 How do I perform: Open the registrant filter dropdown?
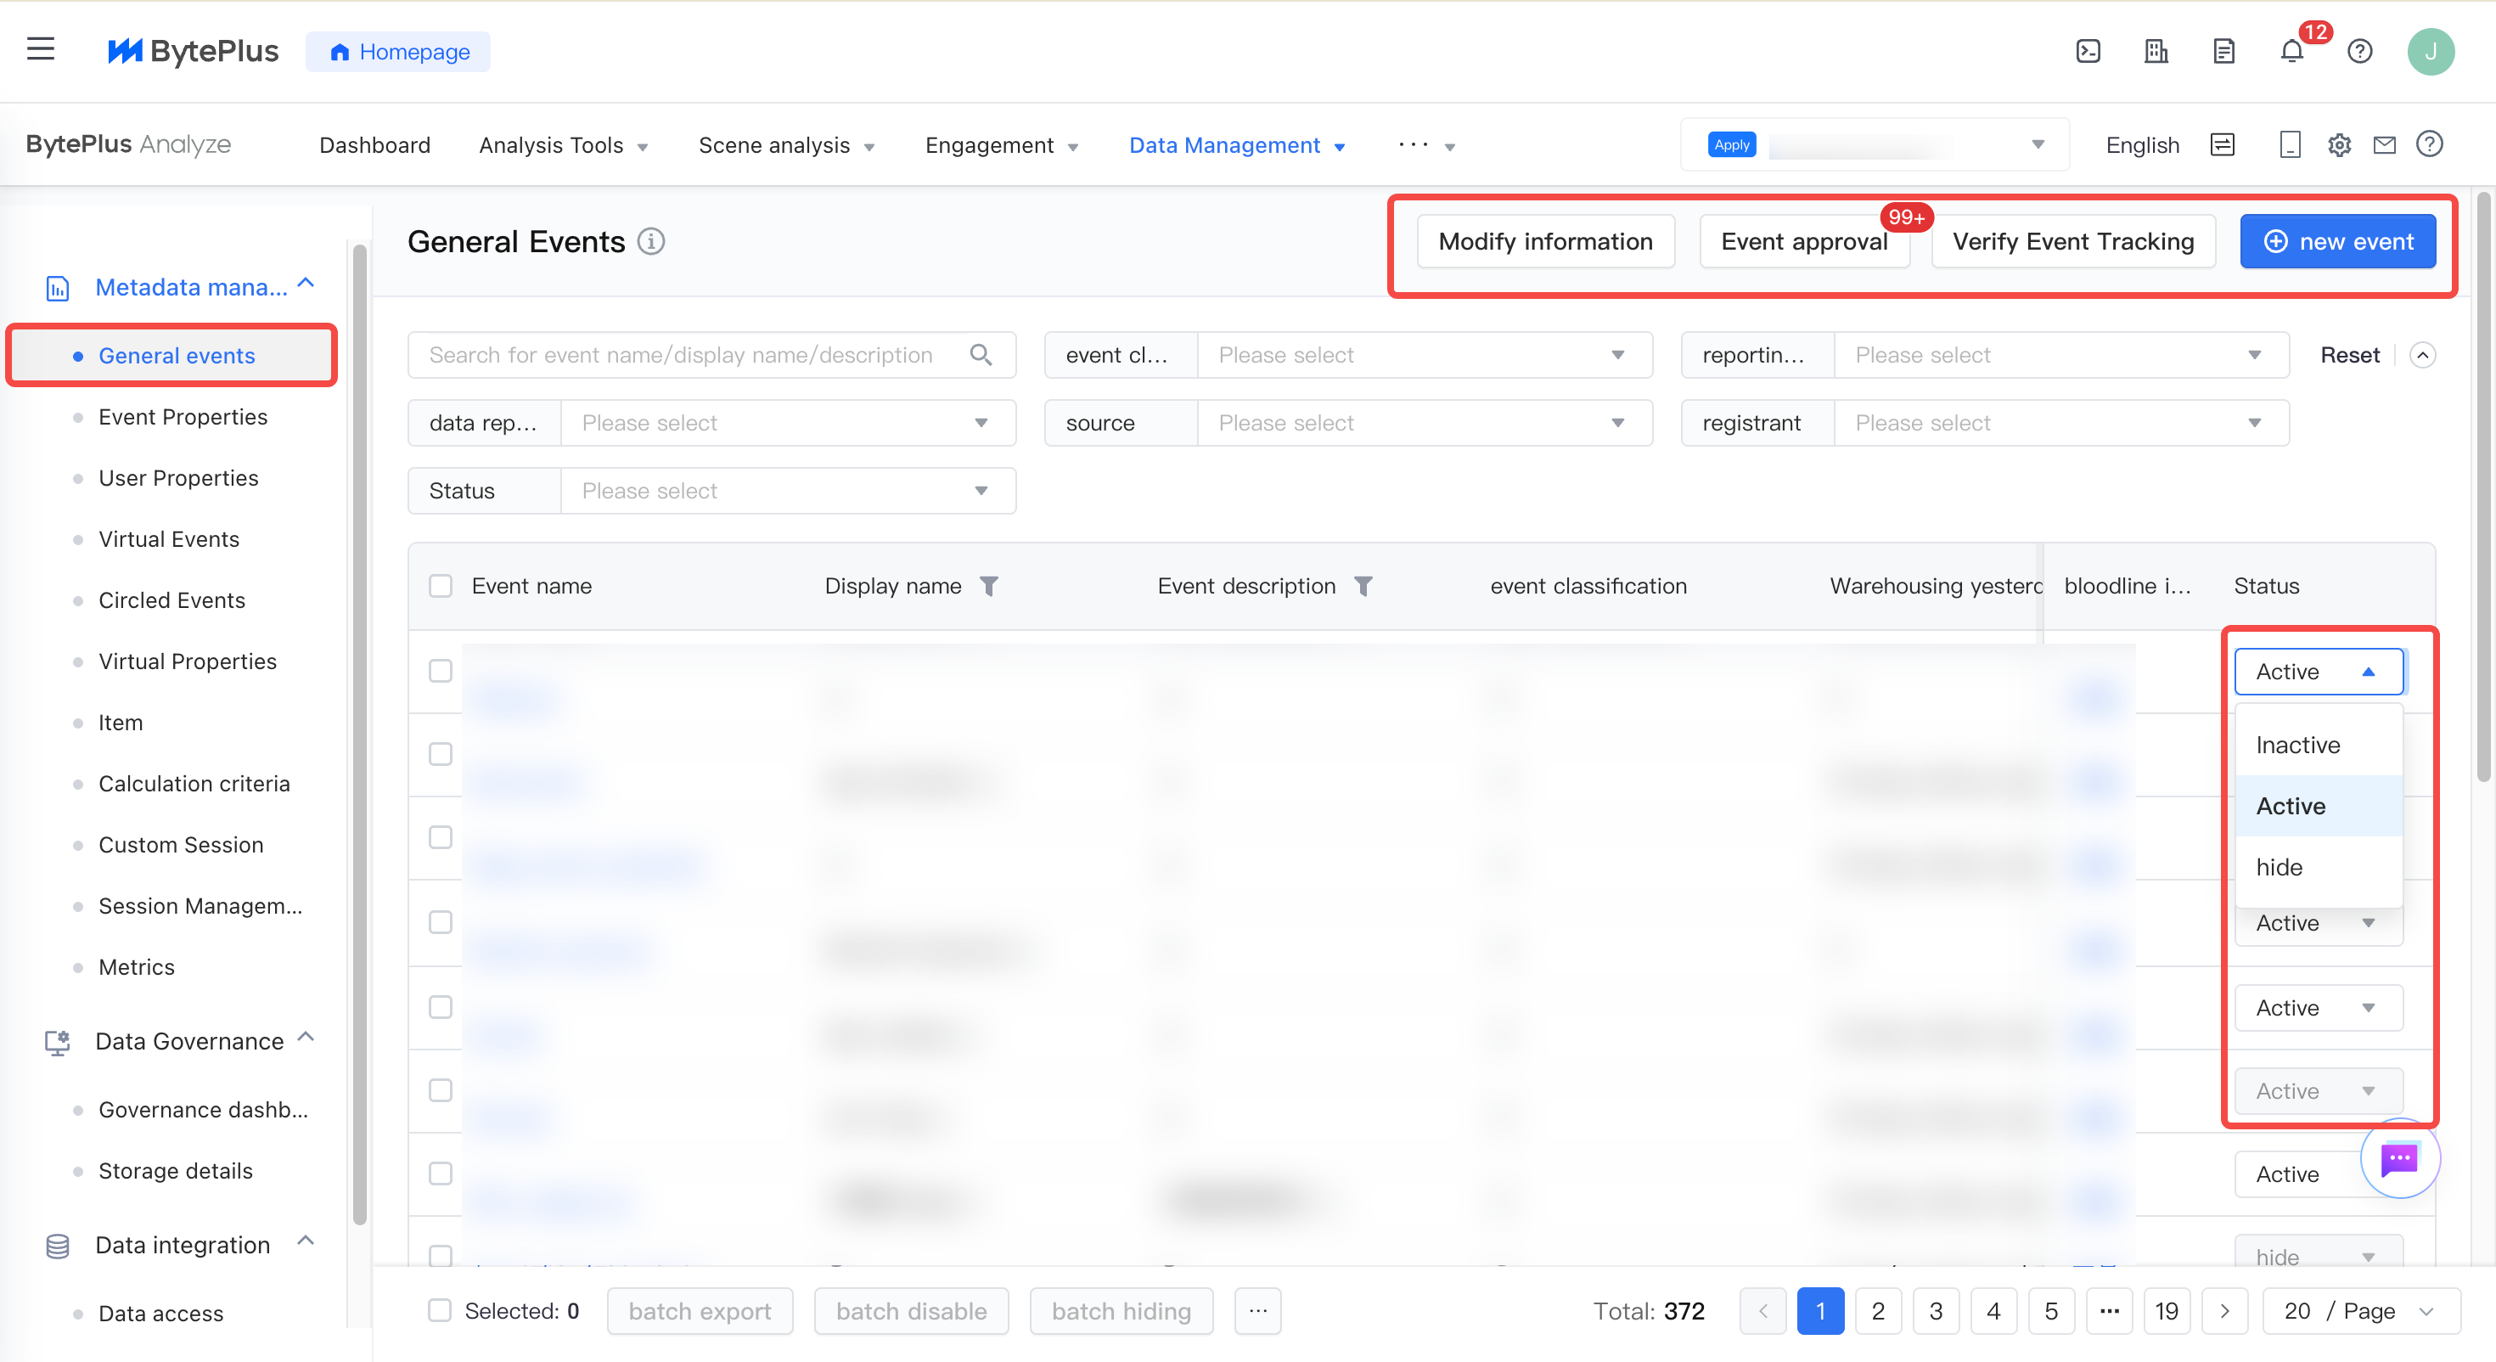2062,423
